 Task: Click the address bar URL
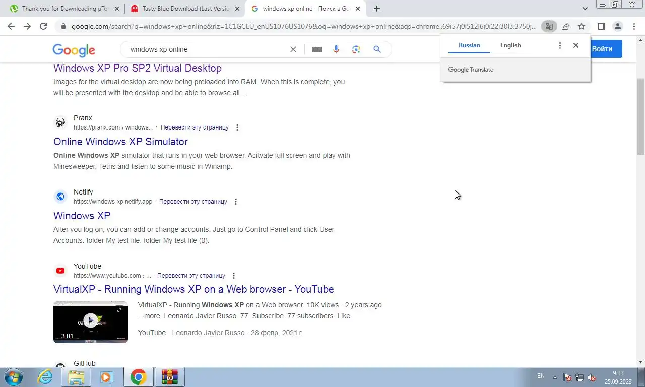pyautogui.click(x=304, y=26)
